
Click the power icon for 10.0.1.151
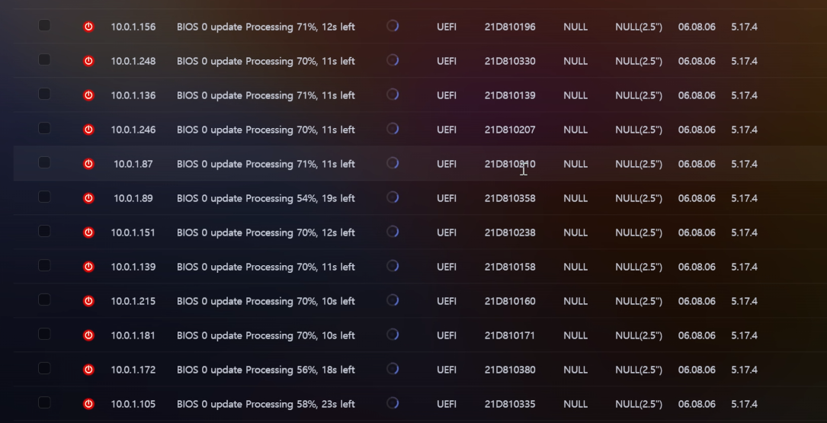(x=88, y=232)
